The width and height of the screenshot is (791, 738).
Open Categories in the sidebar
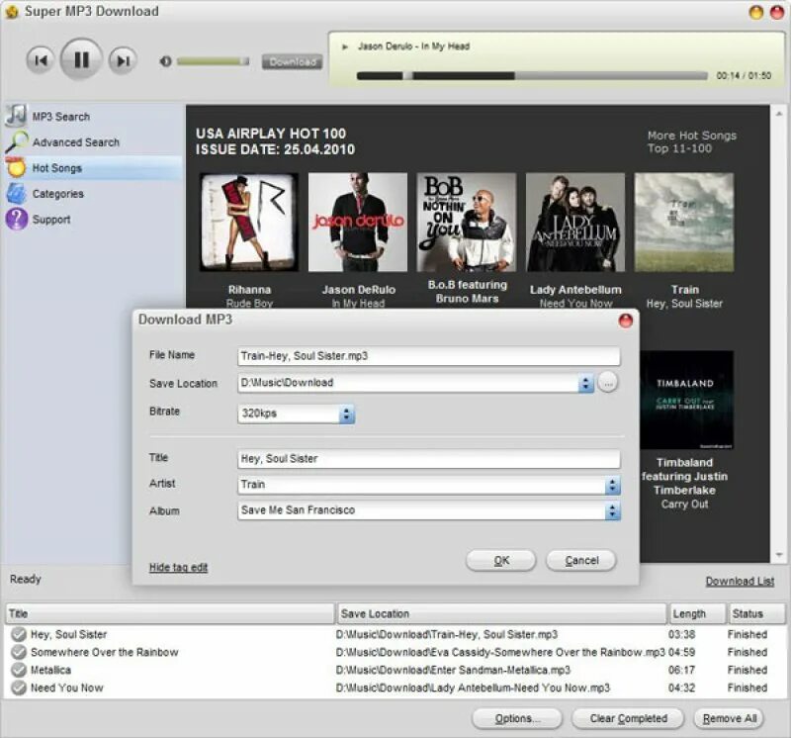[x=58, y=194]
